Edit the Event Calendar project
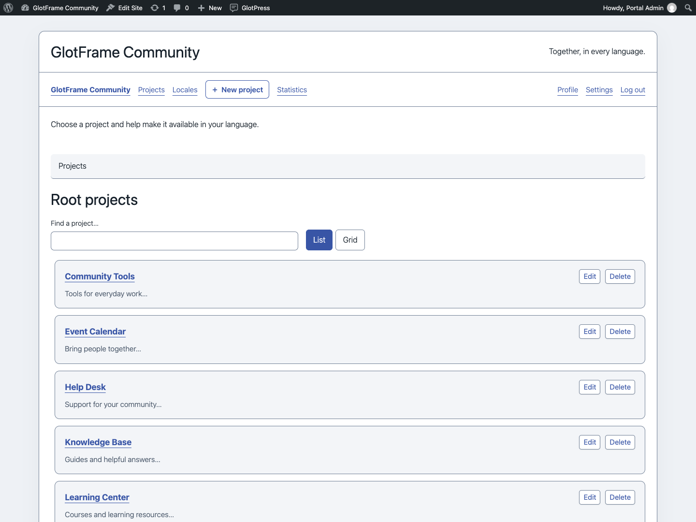 pyautogui.click(x=590, y=332)
